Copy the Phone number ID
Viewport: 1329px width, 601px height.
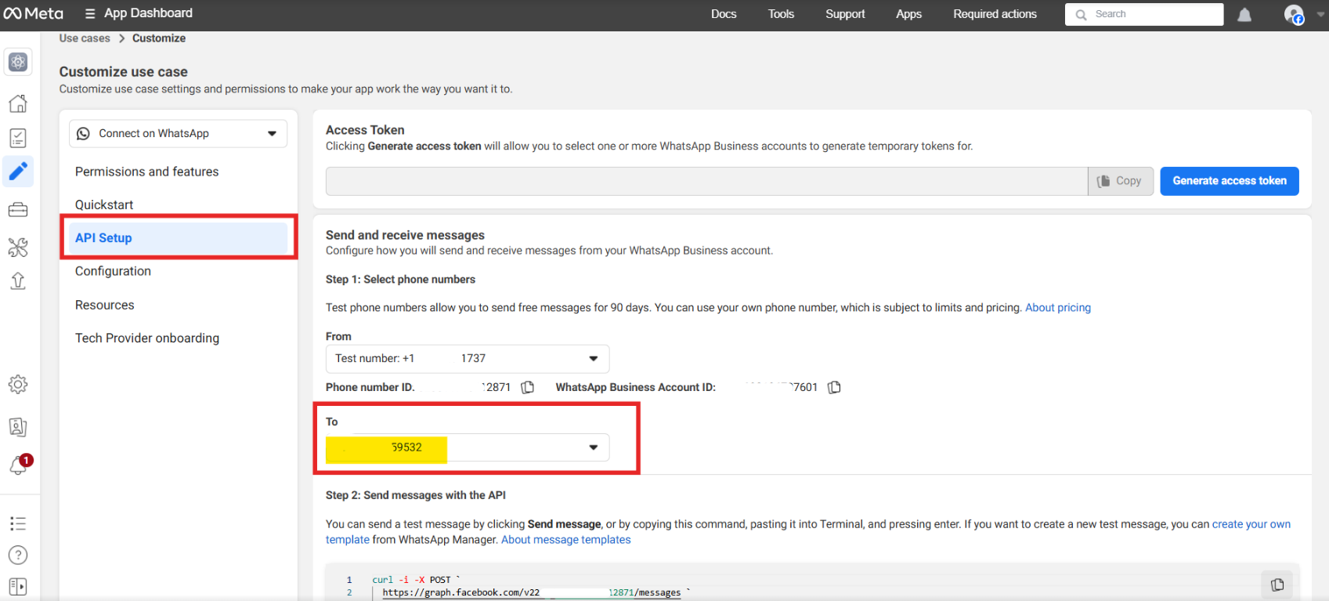pyautogui.click(x=528, y=387)
